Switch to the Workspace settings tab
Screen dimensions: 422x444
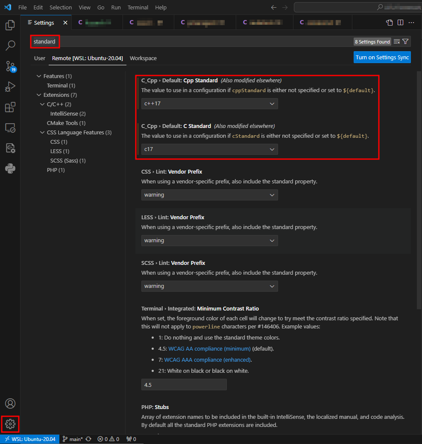click(143, 58)
